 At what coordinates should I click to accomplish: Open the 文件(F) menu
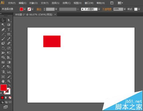pyautogui.click(x=12, y=3)
